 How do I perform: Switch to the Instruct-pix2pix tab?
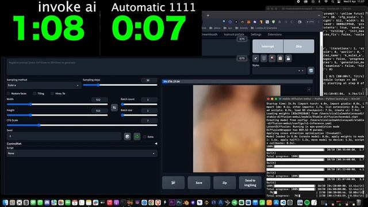pyautogui.click(x=234, y=34)
